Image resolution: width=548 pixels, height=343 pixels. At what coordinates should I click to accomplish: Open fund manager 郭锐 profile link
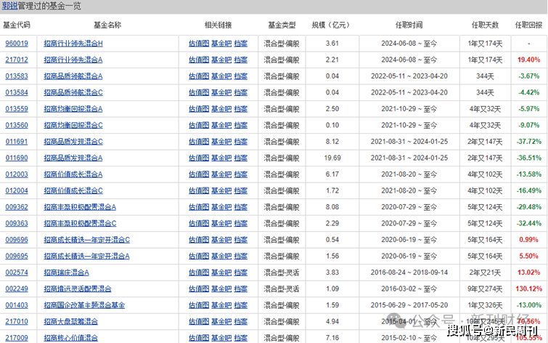point(10,6)
